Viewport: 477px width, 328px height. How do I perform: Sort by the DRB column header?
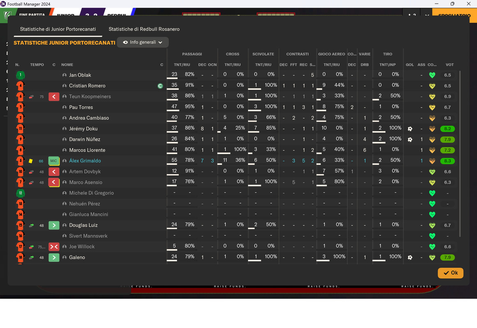365,65
